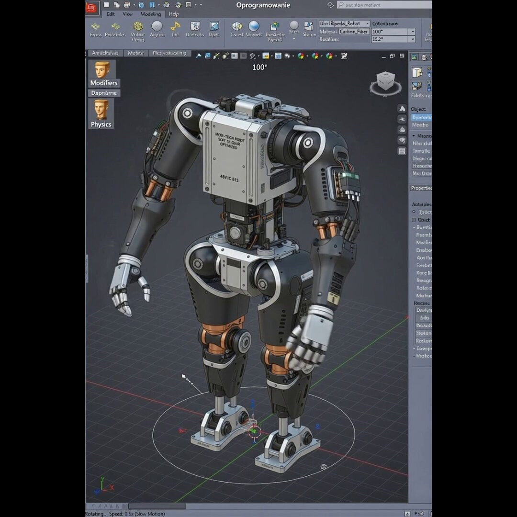Switch to the Modeling ribbon tab
Image resolution: width=517 pixels, height=517 pixels.
pyautogui.click(x=150, y=14)
